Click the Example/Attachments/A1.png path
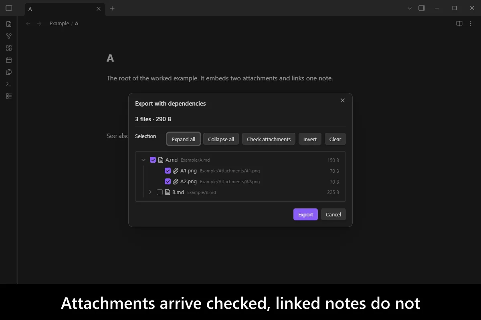 (230, 171)
